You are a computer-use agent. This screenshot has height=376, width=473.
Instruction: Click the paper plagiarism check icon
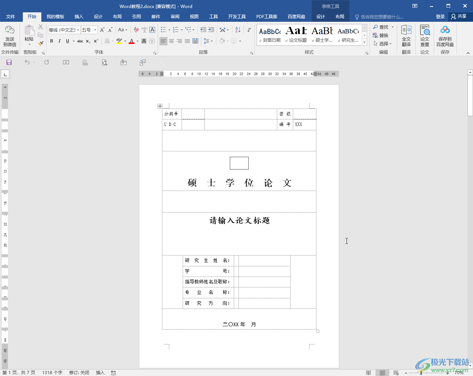[x=425, y=36]
